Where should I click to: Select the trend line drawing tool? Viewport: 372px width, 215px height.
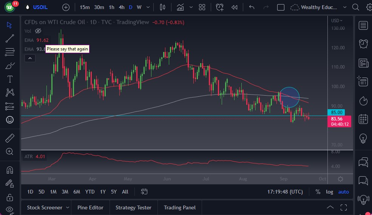click(x=10, y=38)
